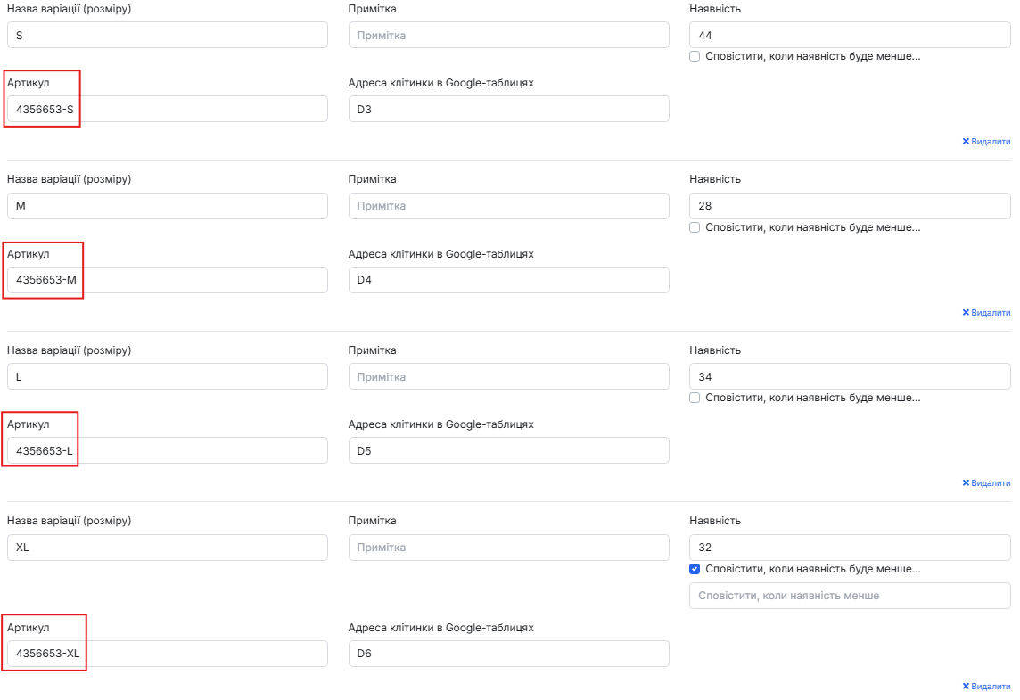Image resolution: width=1020 pixels, height=700 pixels.
Task: Click the Артикул field containing 4356653-S
Action: point(168,110)
